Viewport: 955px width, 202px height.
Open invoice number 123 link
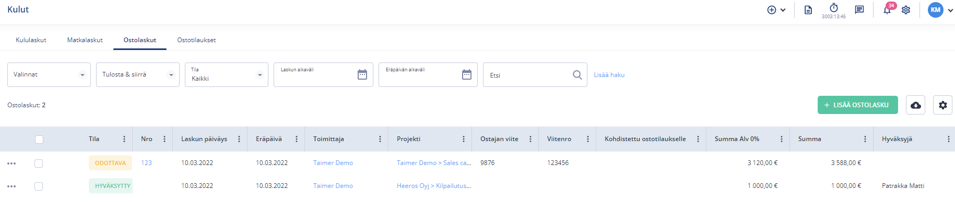(146, 163)
